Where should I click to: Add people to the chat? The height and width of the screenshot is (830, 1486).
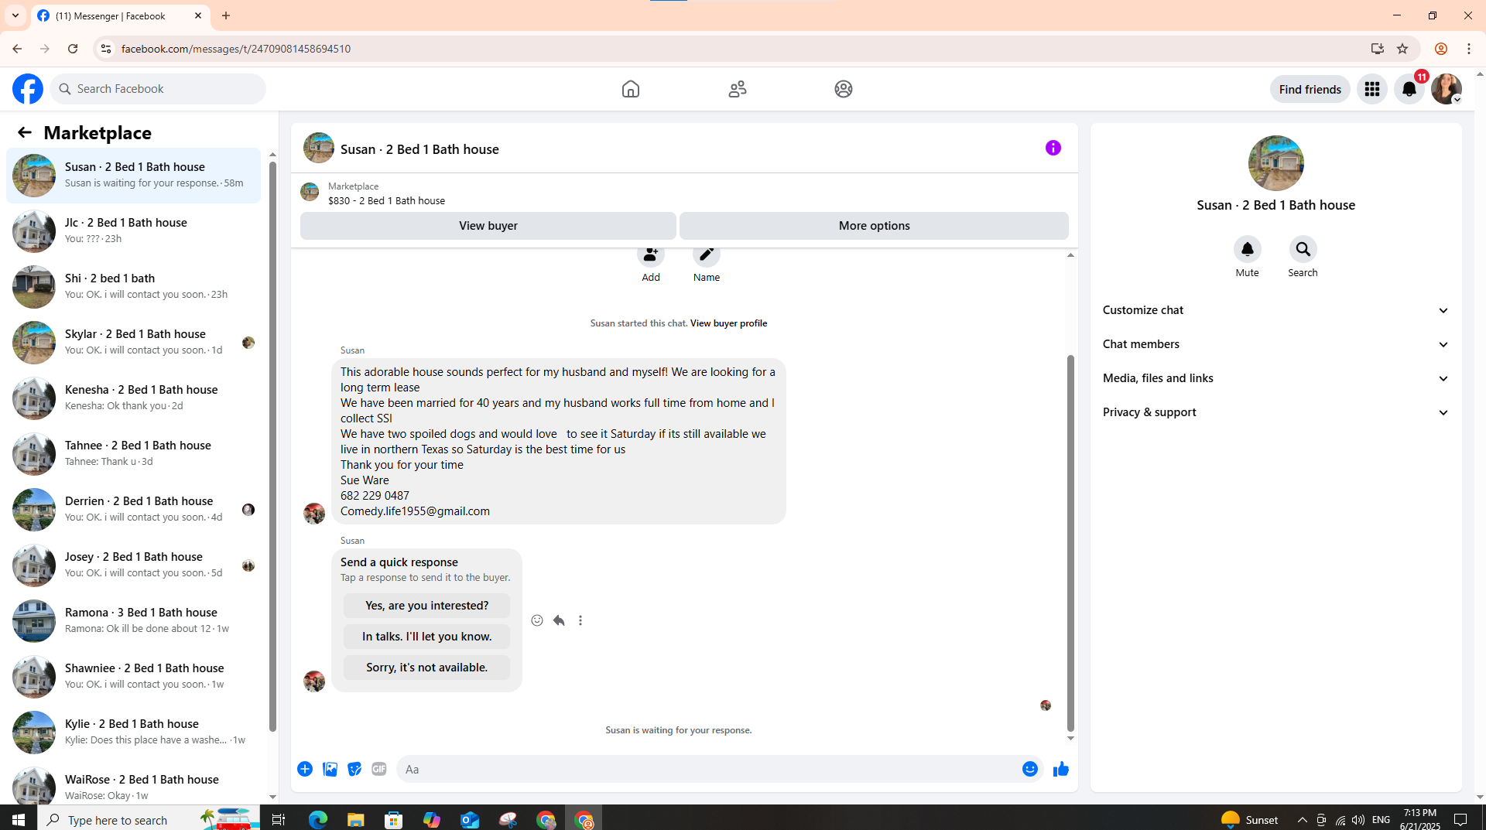click(651, 255)
